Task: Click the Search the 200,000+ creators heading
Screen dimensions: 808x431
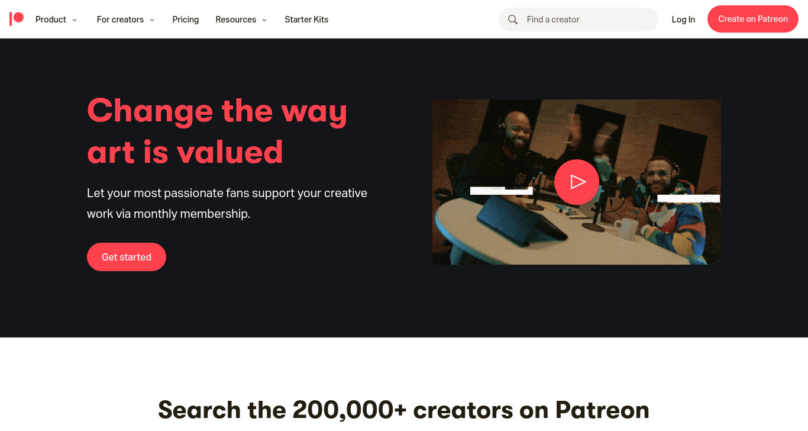Action: [403, 410]
